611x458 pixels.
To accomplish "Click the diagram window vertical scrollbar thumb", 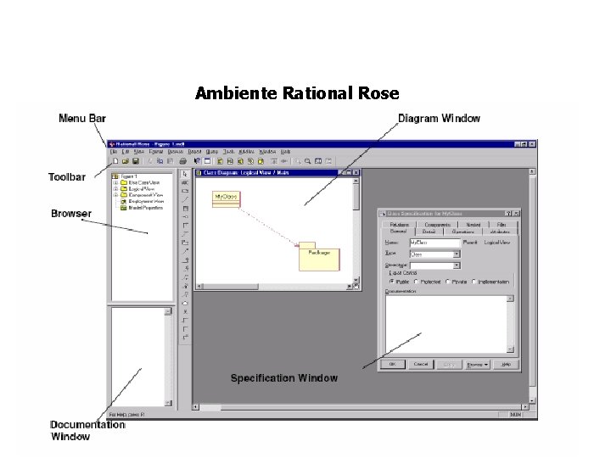I will [x=356, y=198].
